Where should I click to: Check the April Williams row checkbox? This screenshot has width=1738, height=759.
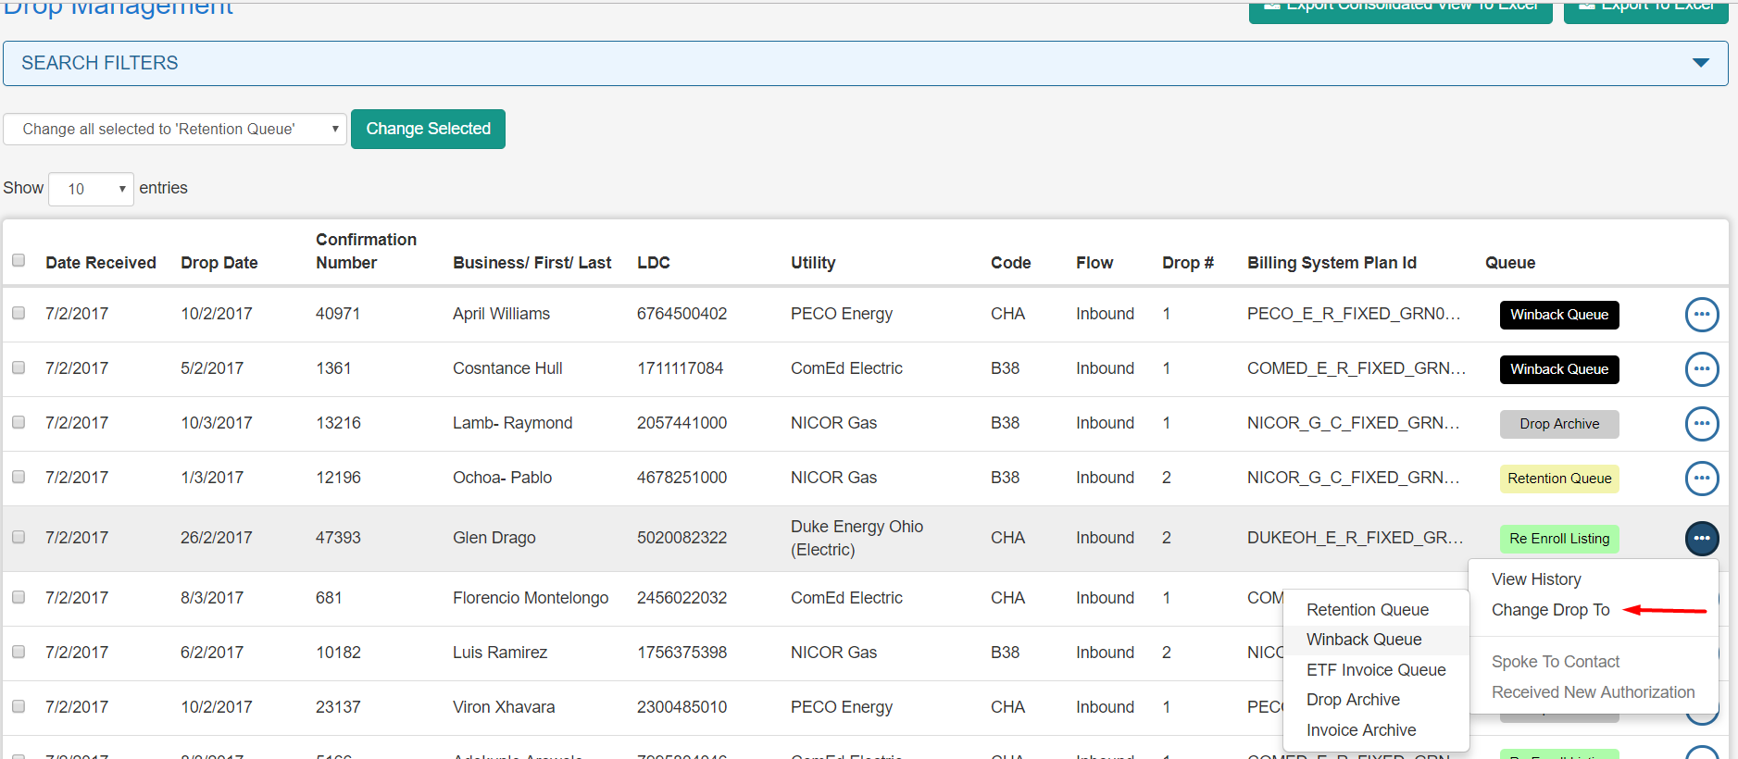pyautogui.click(x=19, y=313)
